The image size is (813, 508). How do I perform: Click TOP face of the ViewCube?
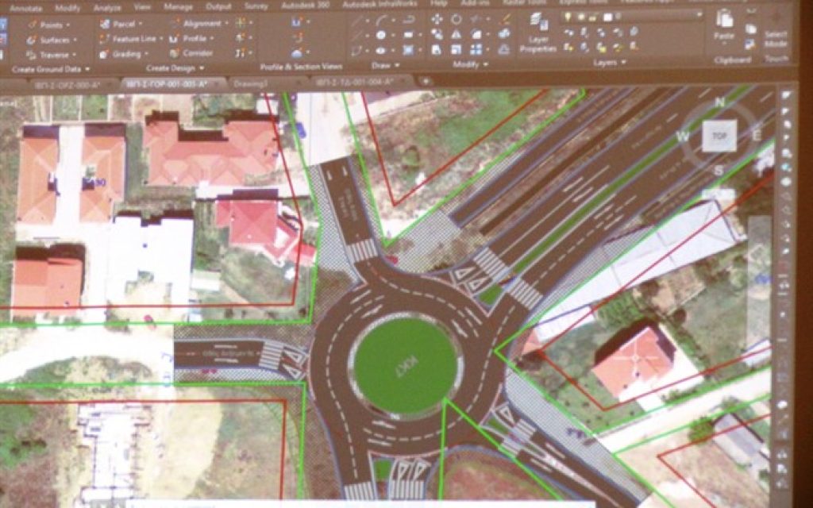pos(719,136)
